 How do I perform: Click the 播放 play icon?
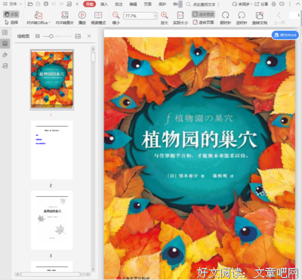point(82,15)
